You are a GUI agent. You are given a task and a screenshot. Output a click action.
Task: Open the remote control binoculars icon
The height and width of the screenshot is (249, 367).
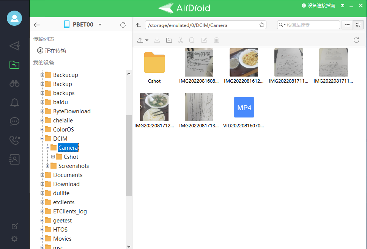[x=14, y=83]
